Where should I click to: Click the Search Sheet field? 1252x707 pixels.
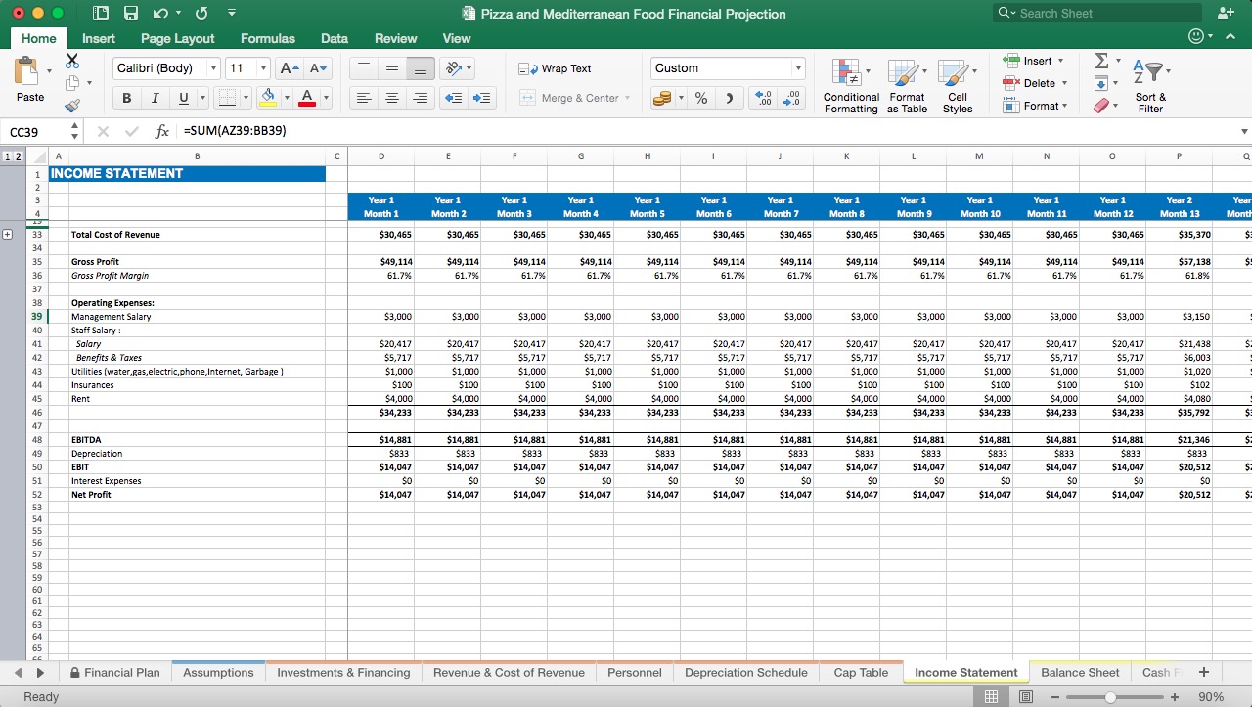(x=1095, y=13)
